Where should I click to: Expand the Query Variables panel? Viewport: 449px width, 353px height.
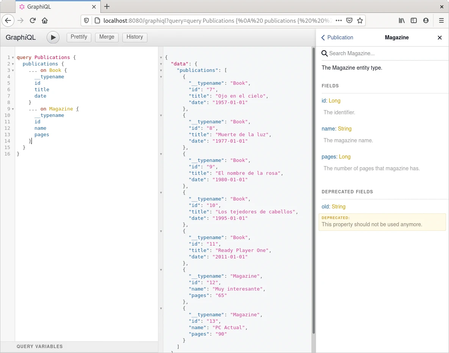(39, 346)
